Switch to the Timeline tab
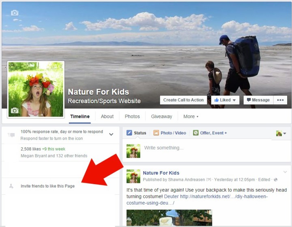This screenshot has height=227, width=292. (80, 117)
